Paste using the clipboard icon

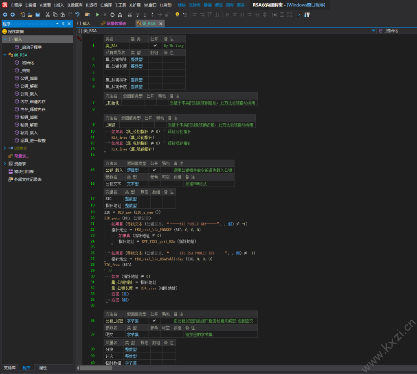tap(62, 15)
